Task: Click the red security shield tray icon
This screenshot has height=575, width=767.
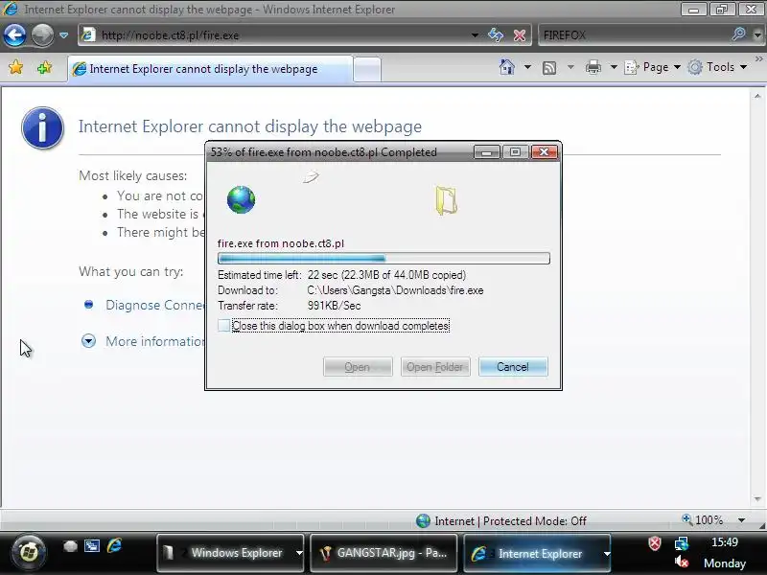Action: coord(655,542)
